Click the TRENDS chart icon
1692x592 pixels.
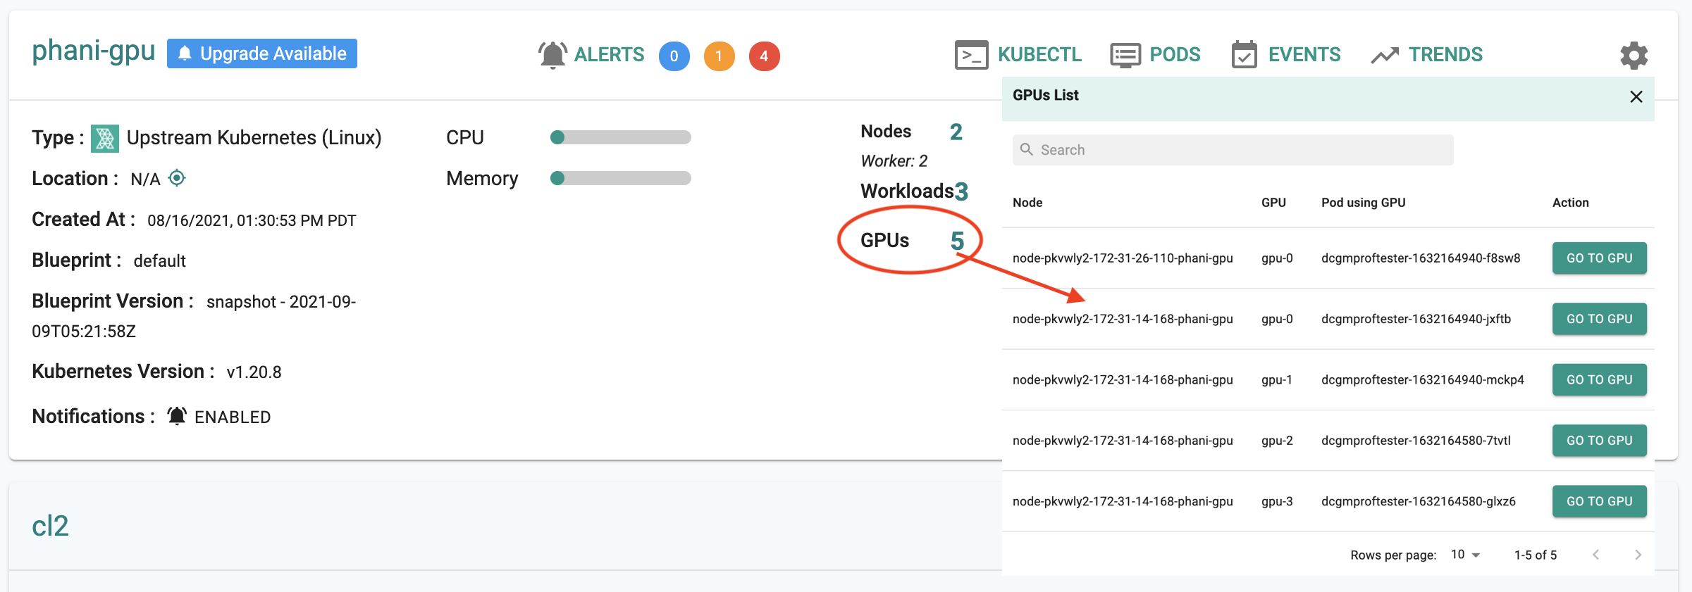point(1385,55)
